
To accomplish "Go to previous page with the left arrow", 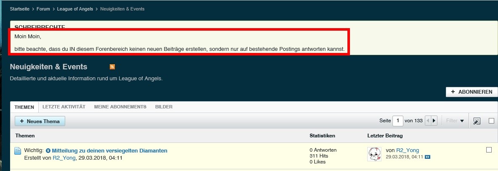I will tap(428, 121).
